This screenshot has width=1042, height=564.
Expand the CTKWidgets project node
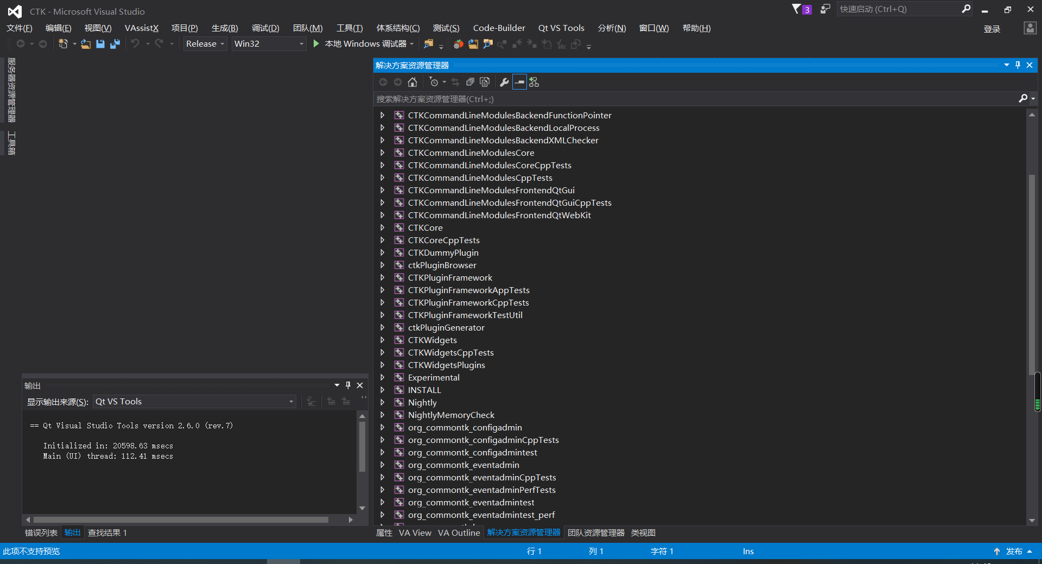(382, 340)
